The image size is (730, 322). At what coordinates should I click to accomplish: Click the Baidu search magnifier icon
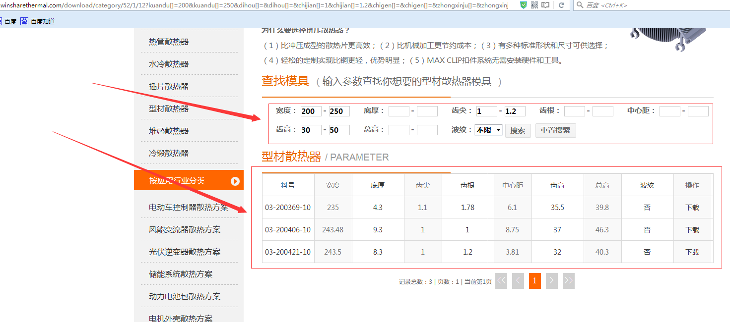tap(579, 5)
